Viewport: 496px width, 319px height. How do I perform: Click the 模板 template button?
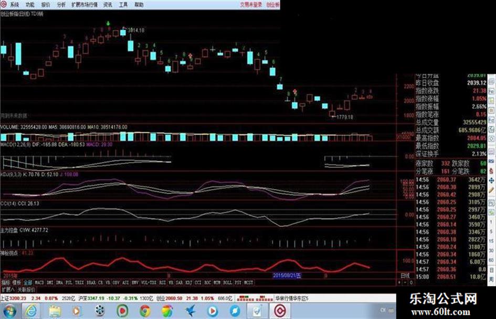pos(17,283)
